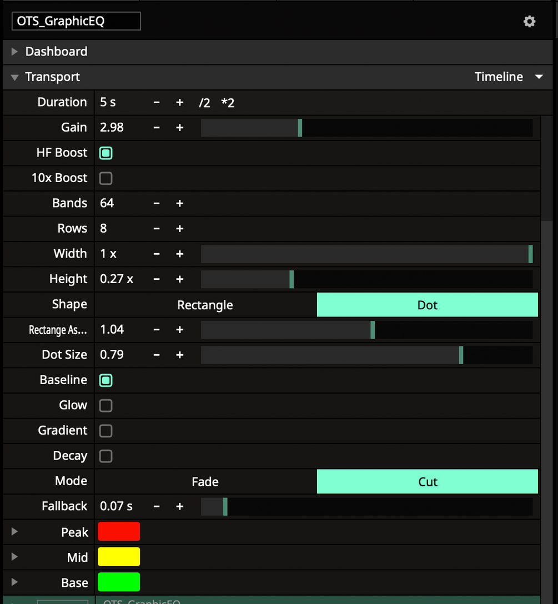Enable the Decay checkbox
The image size is (558, 604).
click(105, 456)
